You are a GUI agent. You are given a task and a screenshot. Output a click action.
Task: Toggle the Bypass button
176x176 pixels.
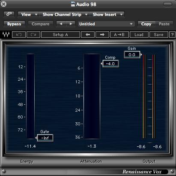coord(14,24)
